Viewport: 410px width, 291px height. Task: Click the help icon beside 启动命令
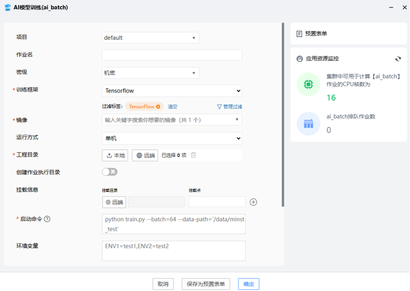47,219
